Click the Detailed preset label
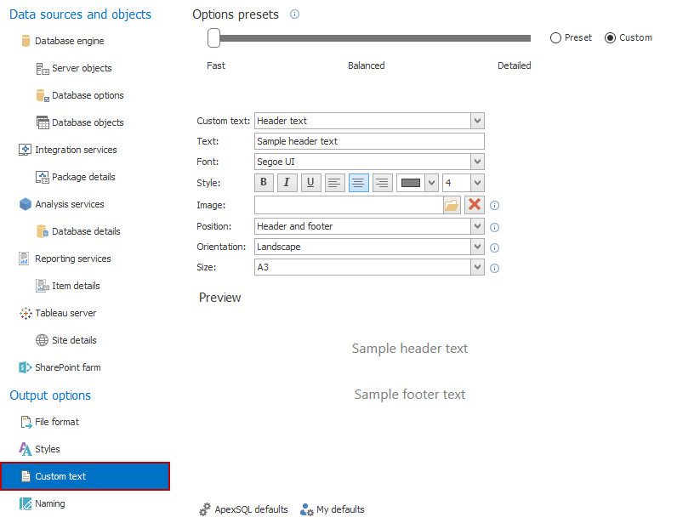The height and width of the screenshot is (523, 677). click(x=515, y=65)
